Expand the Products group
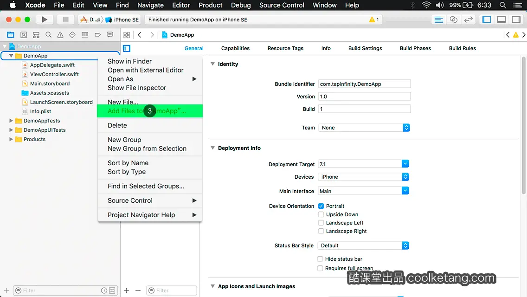Viewport: 527px width, 297px height. (11, 139)
